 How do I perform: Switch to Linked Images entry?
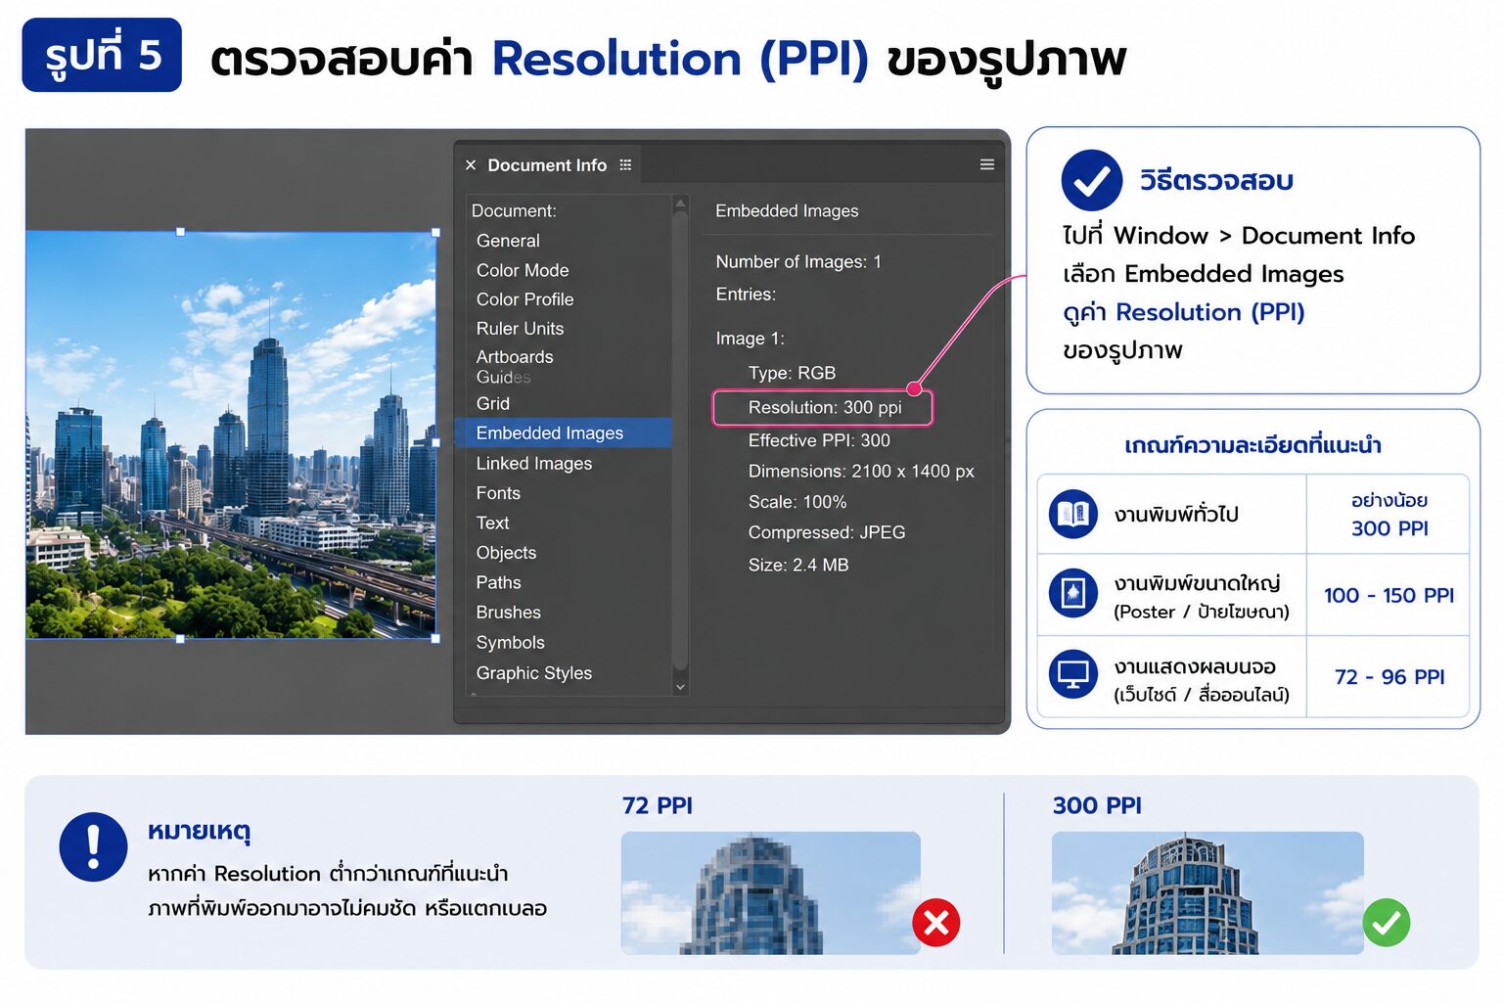(533, 464)
